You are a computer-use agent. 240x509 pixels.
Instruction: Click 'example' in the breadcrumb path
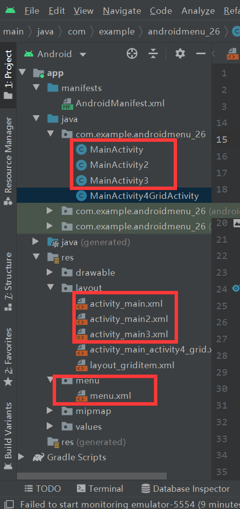(117, 32)
